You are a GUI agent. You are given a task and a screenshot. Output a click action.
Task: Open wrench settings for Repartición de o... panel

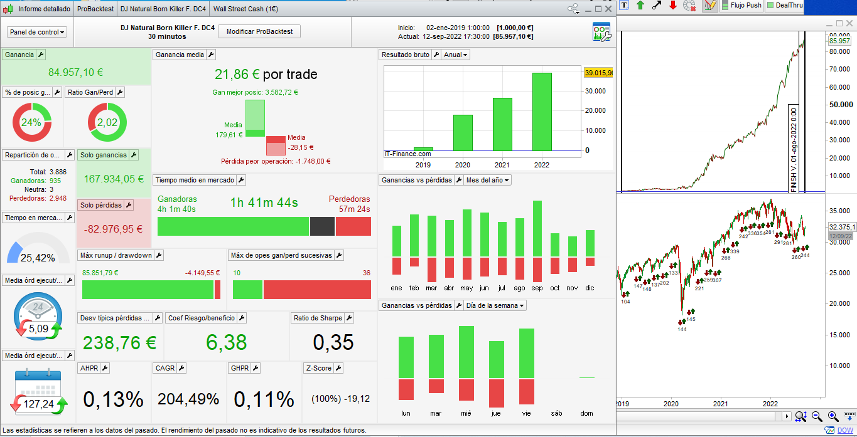pyautogui.click(x=69, y=155)
